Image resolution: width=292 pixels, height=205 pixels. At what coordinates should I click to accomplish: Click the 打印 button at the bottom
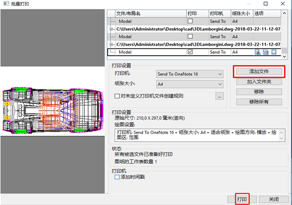tap(242, 200)
